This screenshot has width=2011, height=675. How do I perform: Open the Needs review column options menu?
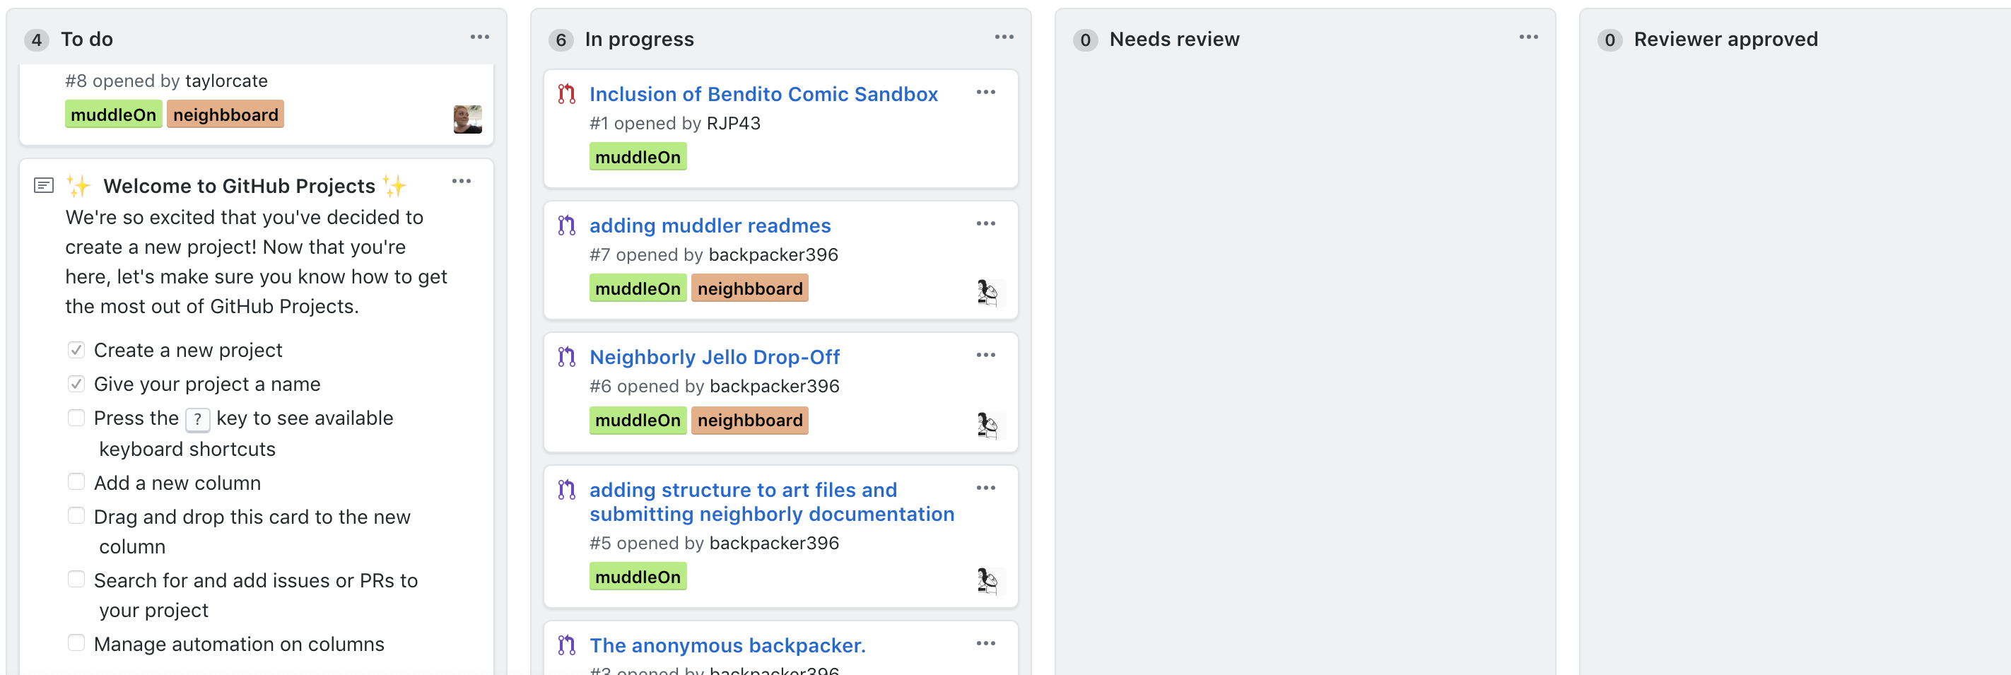[x=1528, y=37]
